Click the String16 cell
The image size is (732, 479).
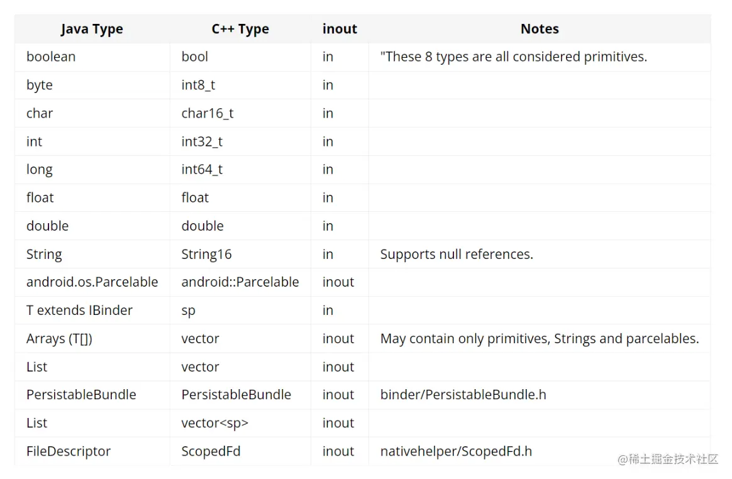coord(206,255)
